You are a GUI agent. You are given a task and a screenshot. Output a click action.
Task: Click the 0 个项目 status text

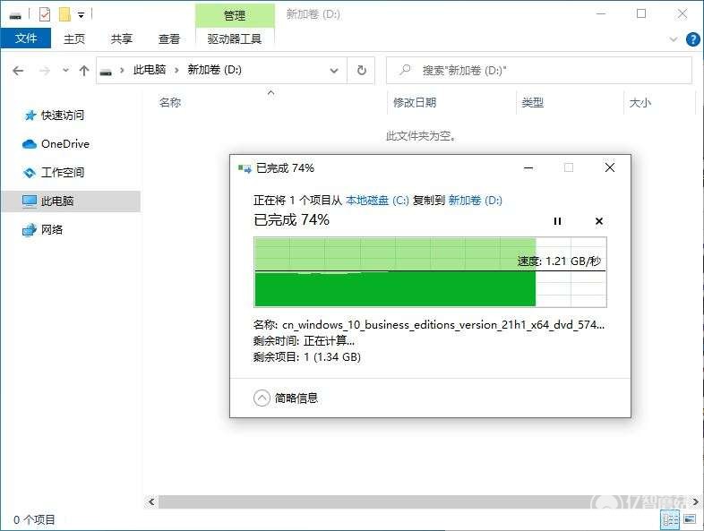coord(34,519)
